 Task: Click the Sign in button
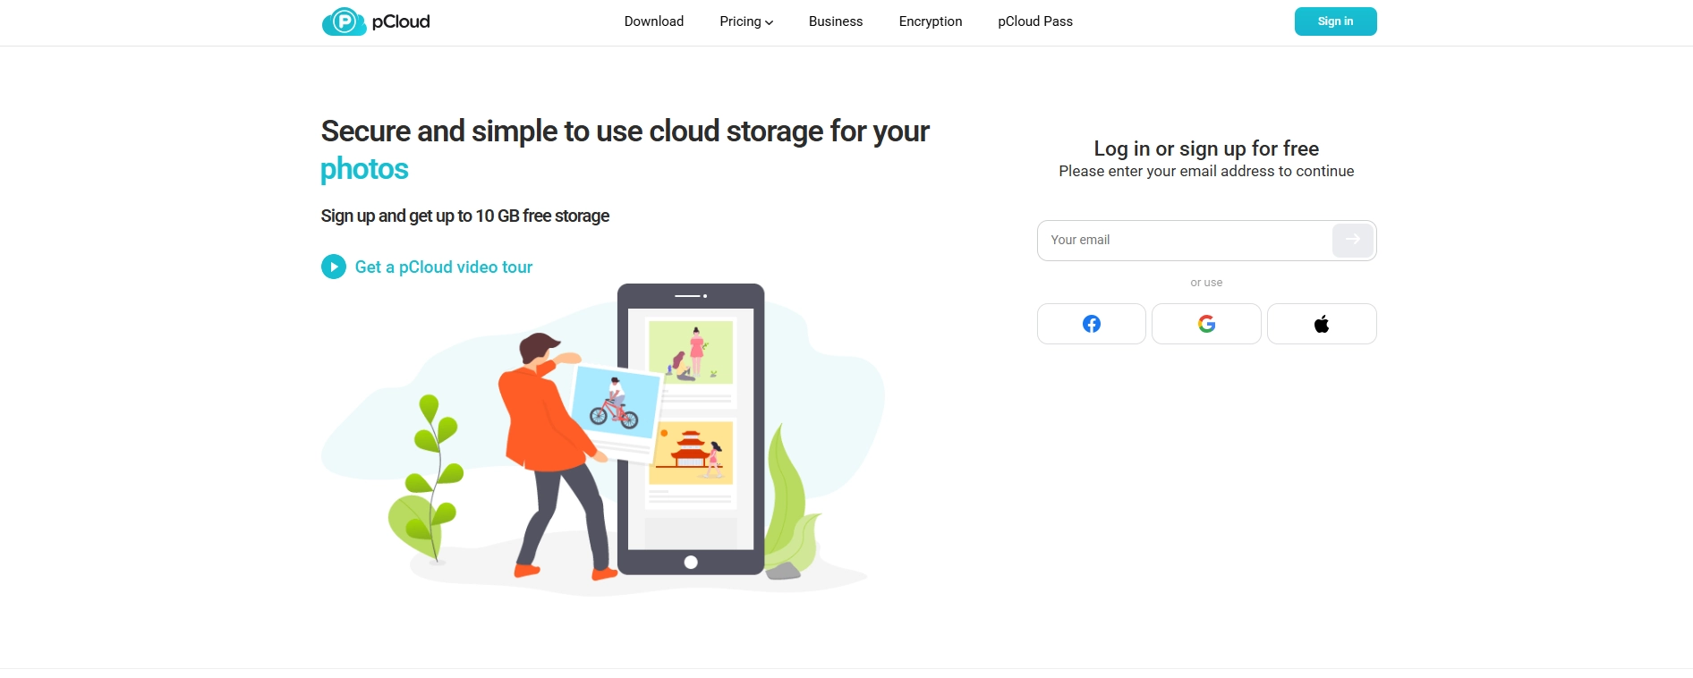(x=1336, y=21)
